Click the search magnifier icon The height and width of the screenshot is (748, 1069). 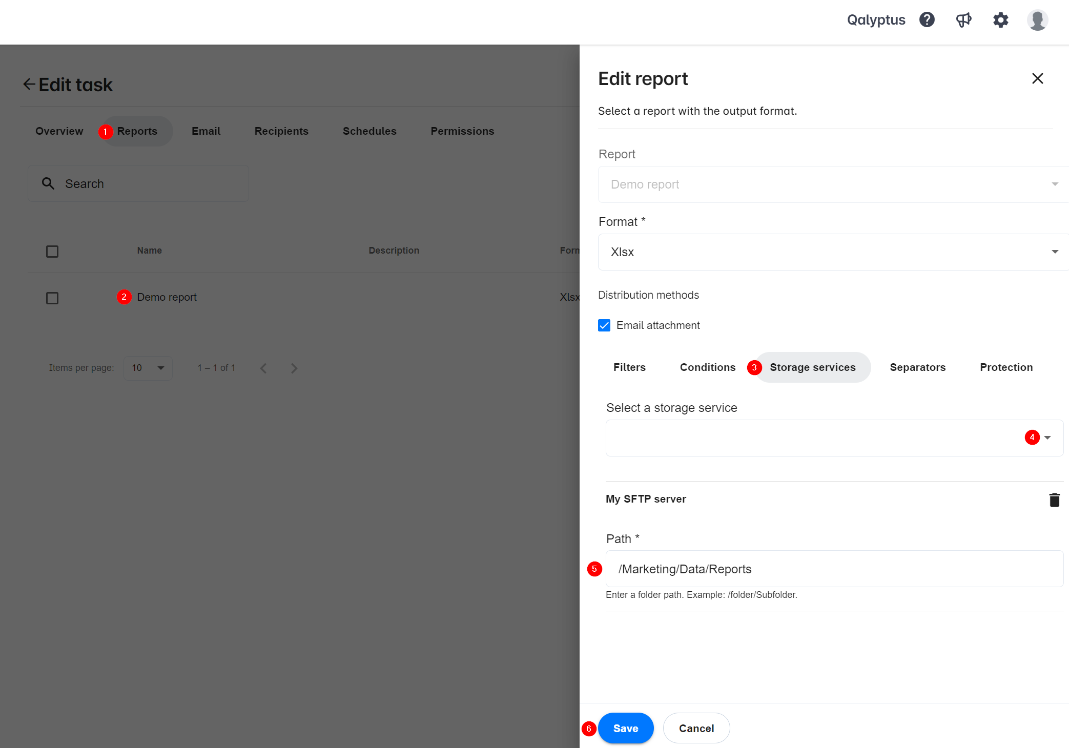tap(50, 183)
